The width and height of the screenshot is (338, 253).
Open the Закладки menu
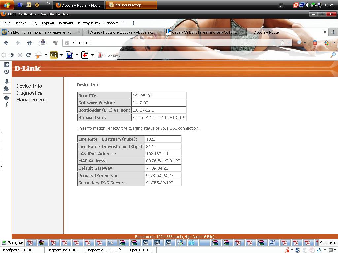(x=66, y=23)
